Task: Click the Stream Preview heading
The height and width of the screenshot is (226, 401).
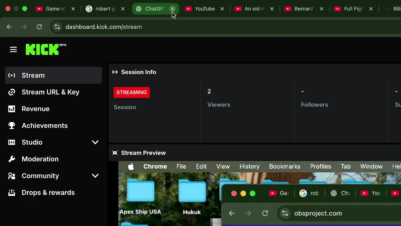Action: pyautogui.click(x=143, y=153)
